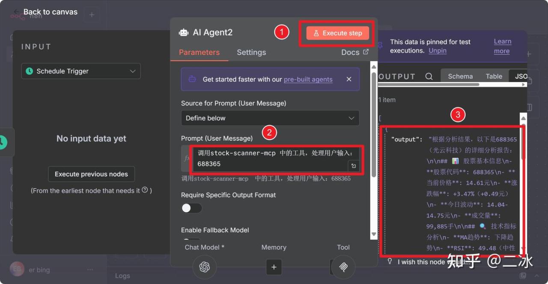Switch to the Settings tab
Image resolution: width=548 pixels, height=284 pixels.
tap(251, 52)
